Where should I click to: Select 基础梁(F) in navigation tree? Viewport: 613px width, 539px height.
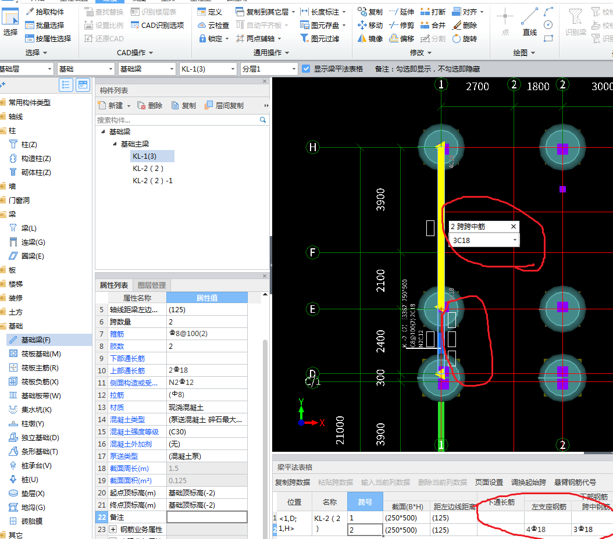tap(35, 340)
